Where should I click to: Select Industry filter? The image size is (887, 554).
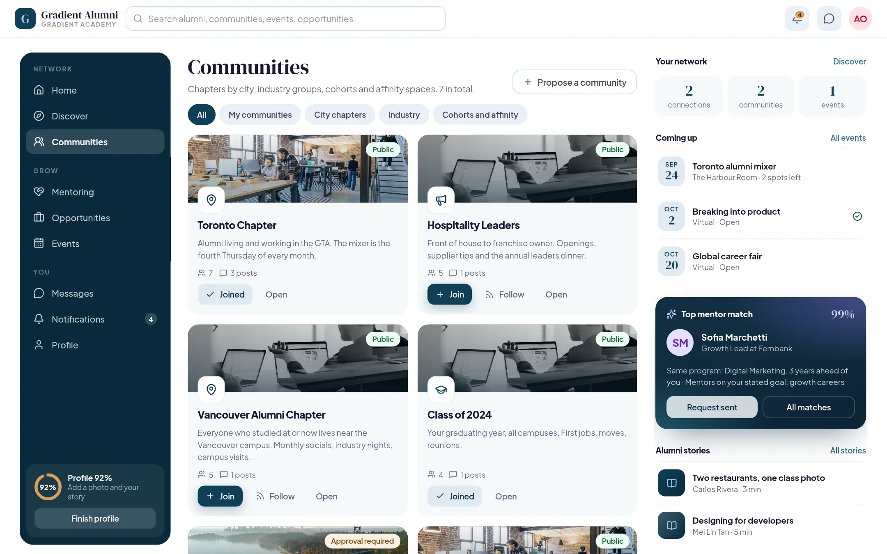tap(404, 115)
